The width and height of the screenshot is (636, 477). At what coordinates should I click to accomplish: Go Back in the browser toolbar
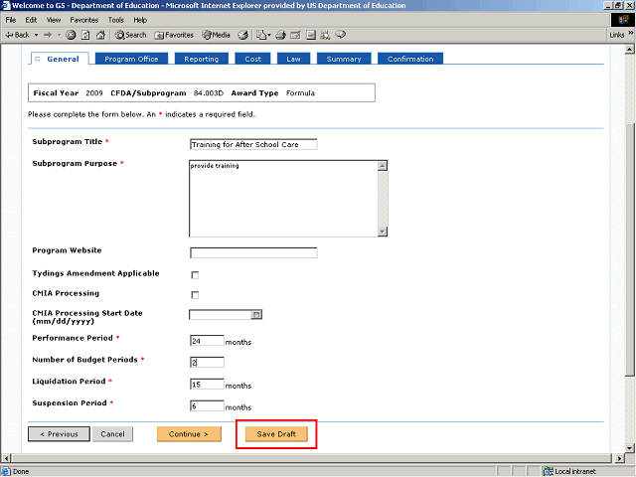coord(17,36)
